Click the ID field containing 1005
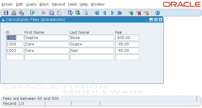Viewport: 202px width, 108px height. coord(14,44)
